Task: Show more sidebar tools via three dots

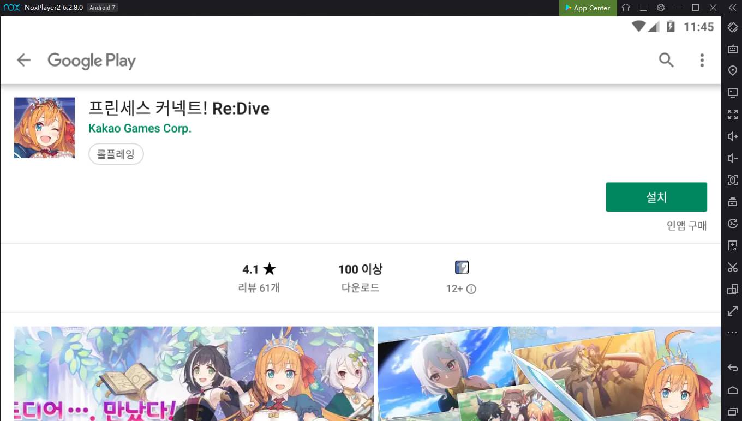Action: tap(733, 333)
